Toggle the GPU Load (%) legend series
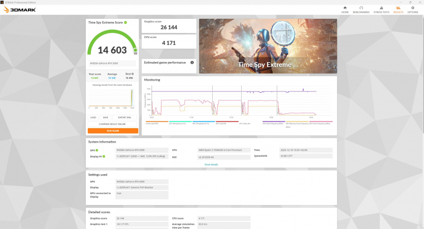This screenshot has height=229, width=424. [220, 123]
